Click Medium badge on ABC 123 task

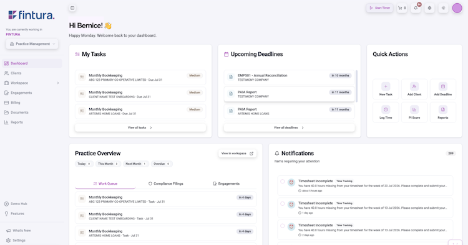[195, 75]
